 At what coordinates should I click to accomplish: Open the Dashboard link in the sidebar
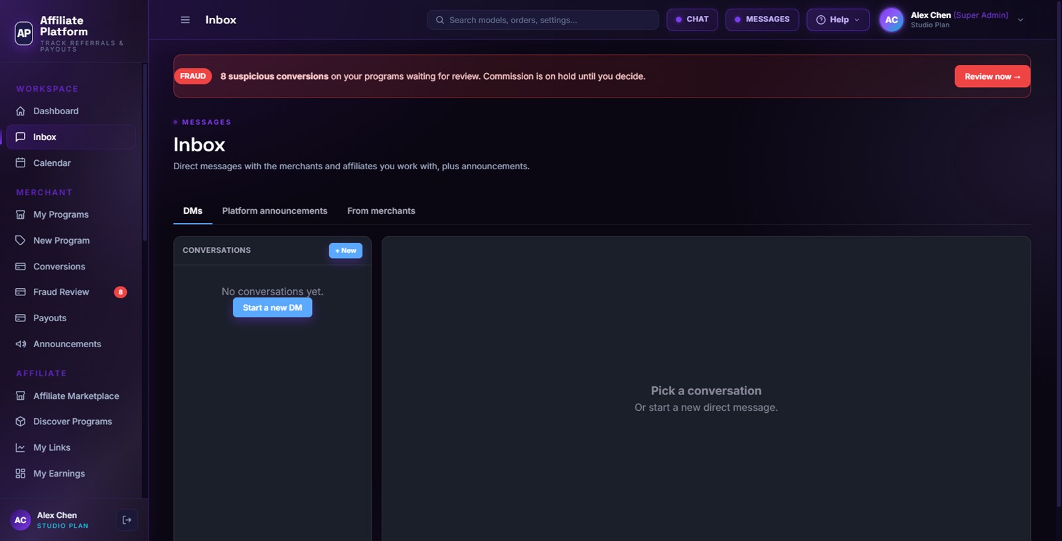(x=71, y=111)
